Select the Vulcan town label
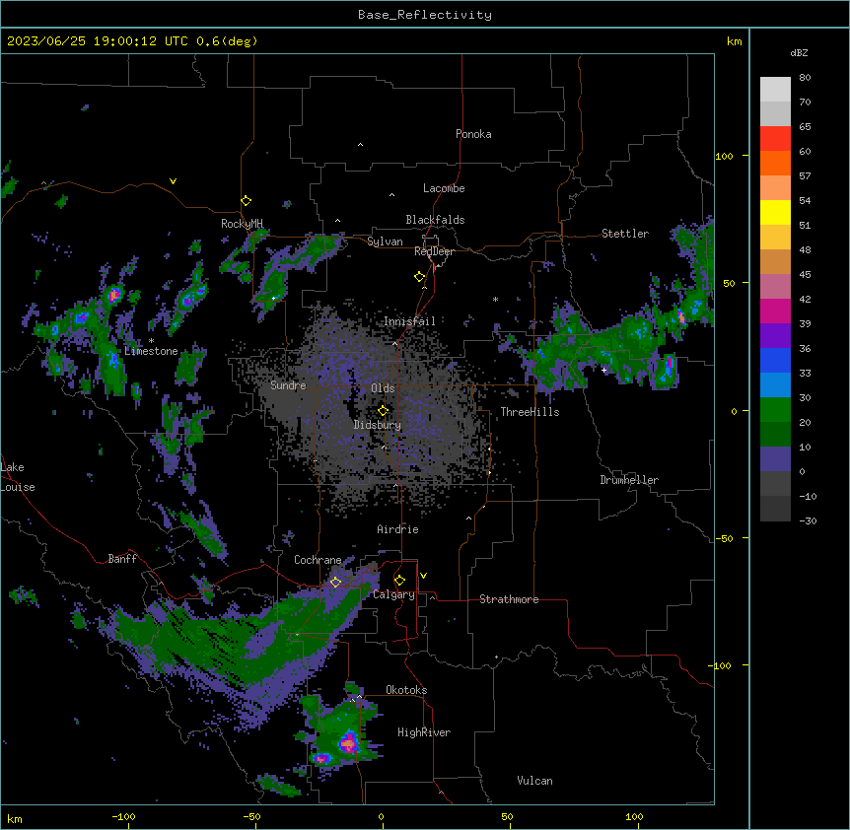The image size is (850, 830). coord(535,781)
